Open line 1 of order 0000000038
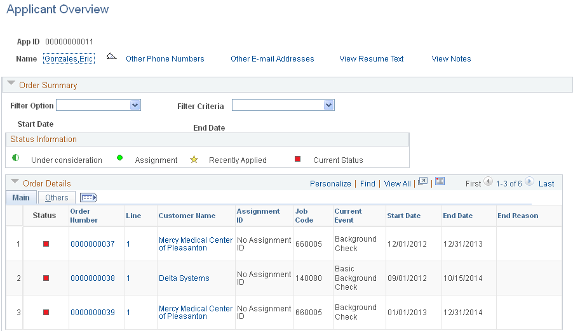Image resolution: width=573 pixels, height=331 pixels. [128, 278]
